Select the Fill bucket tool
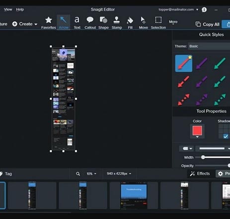The image size is (230, 219). (x=130, y=23)
